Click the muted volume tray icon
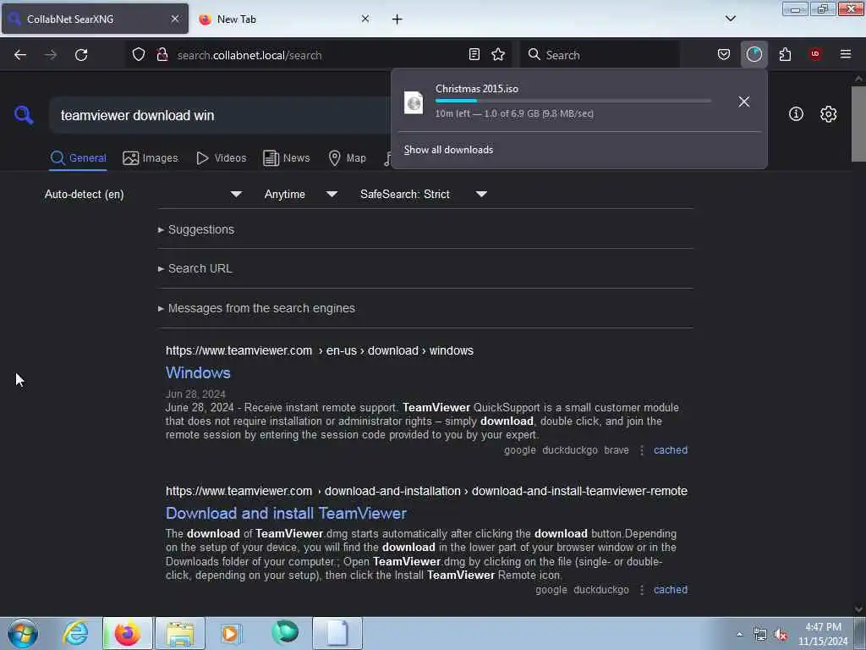This screenshot has height=650, width=866. click(x=781, y=635)
